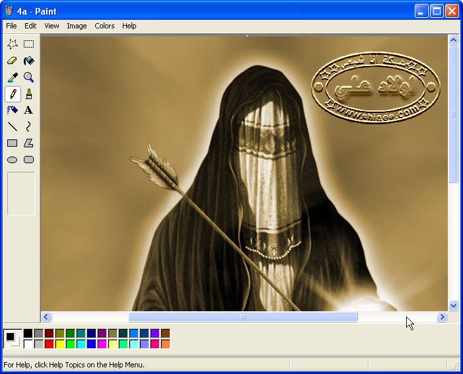Viewport: 463px width, 374px height.
Task: Select the bright yellow swatch
Action: coord(60,344)
